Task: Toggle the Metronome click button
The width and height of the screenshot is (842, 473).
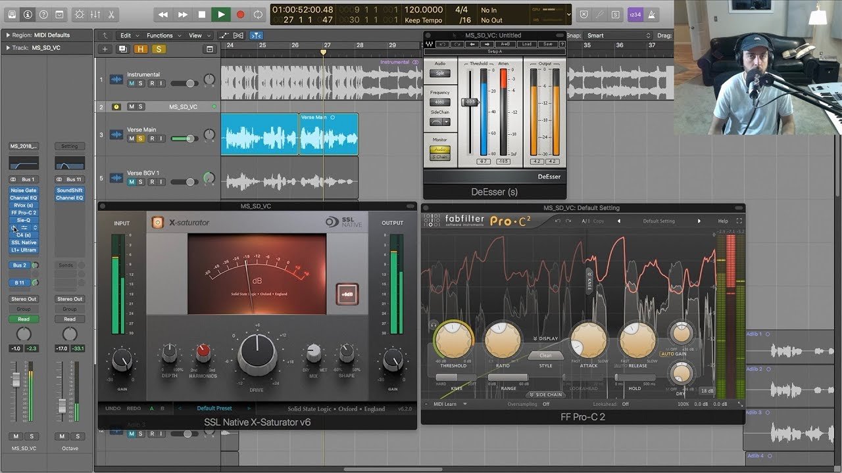Action: pos(651,14)
